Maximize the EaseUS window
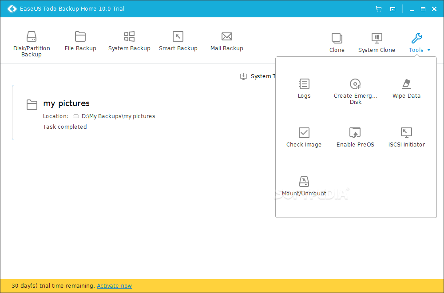The image size is (444, 293). tap(423, 9)
